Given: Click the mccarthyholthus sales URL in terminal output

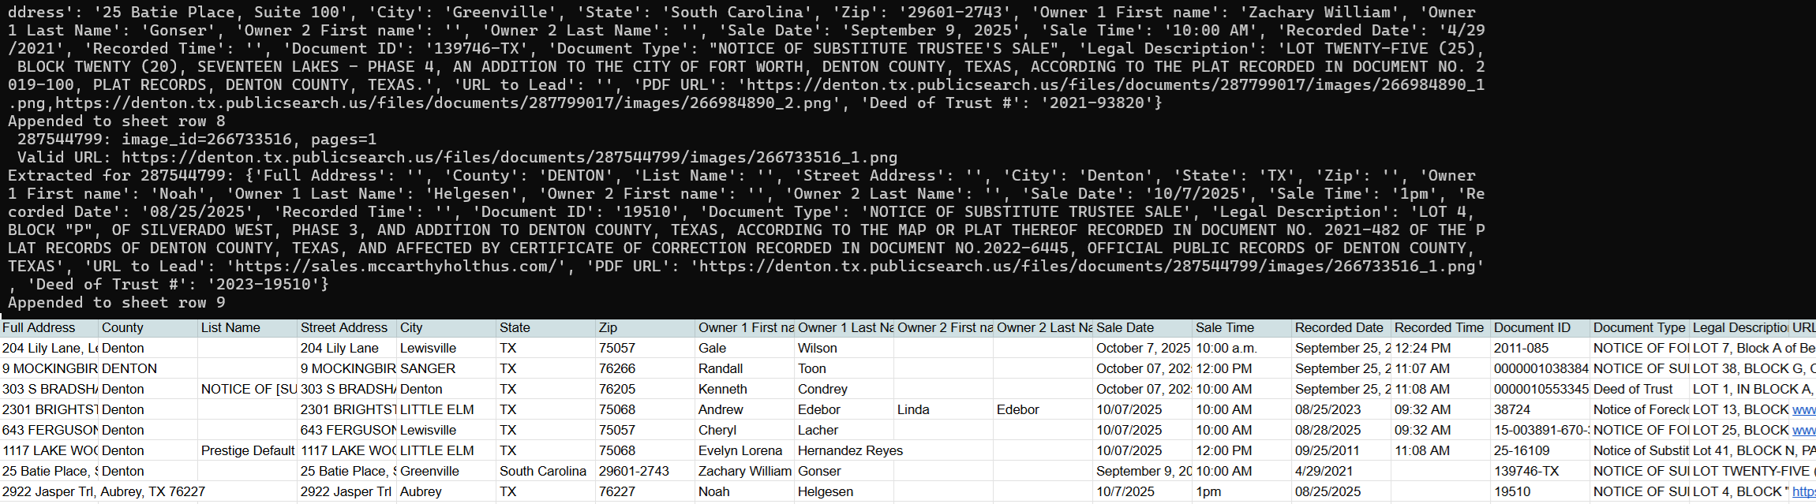Looking at the screenshot, I should coord(399,266).
